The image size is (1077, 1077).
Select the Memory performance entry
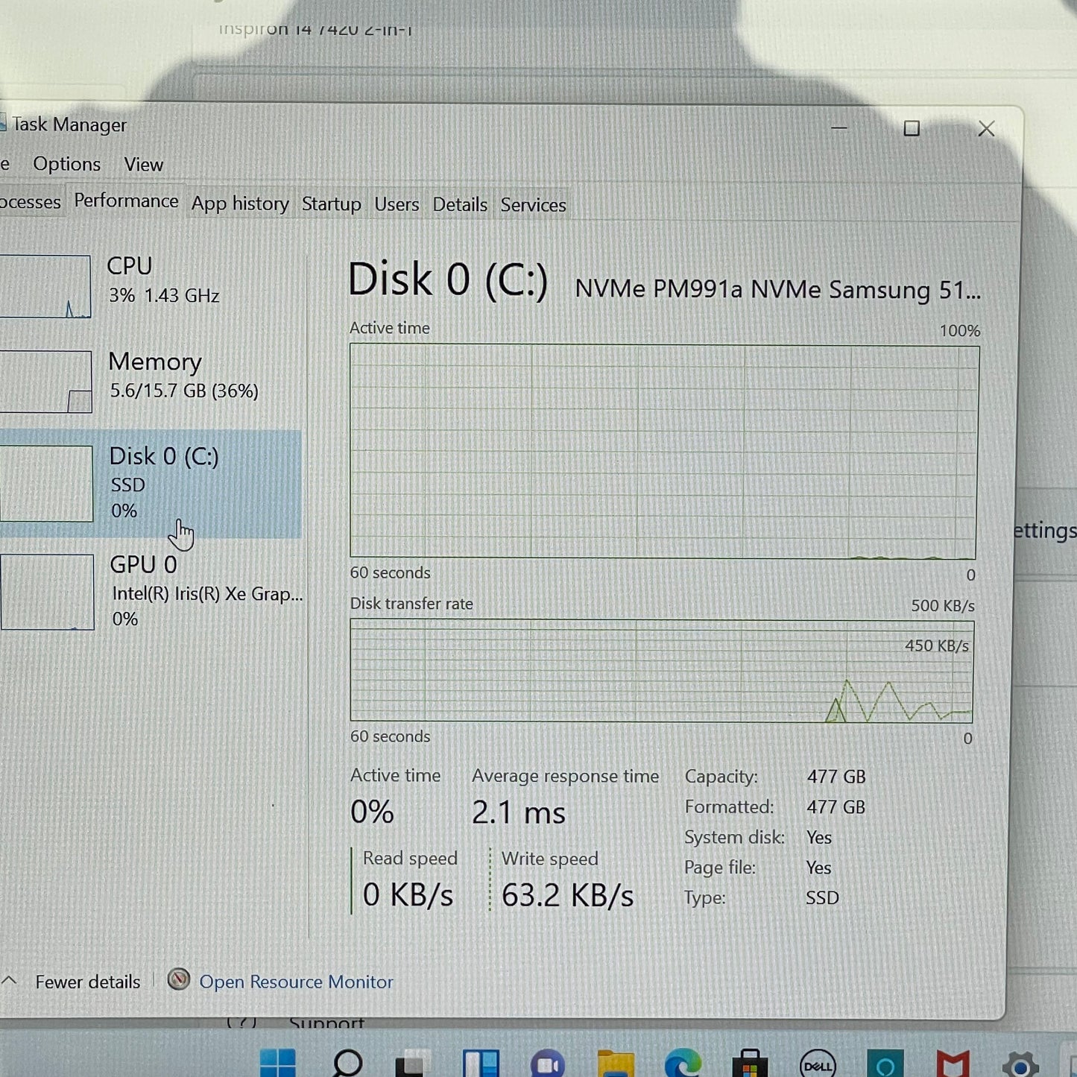click(149, 382)
